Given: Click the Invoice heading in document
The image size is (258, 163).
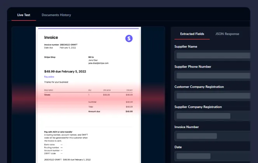Looking at the screenshot, I should coord(51,38).
